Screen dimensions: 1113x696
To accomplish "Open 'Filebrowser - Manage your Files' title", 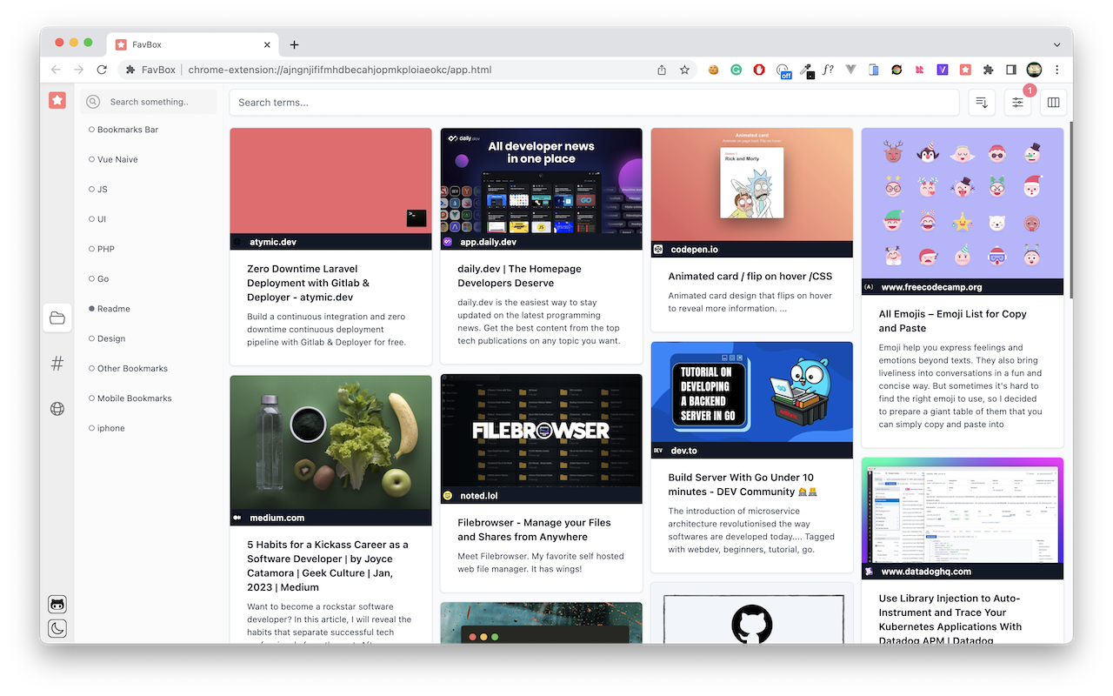I will 534,530.
